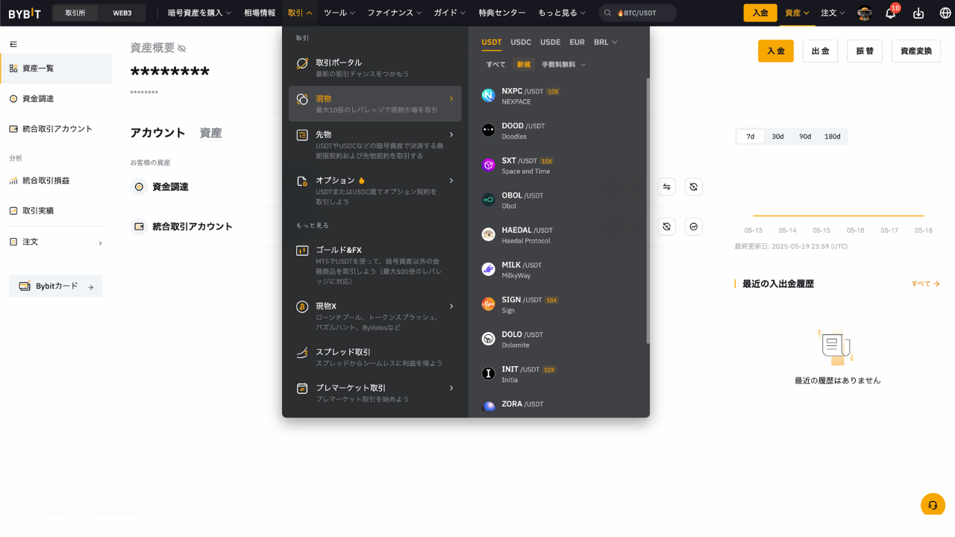This screenshot has height=537, width=955.
Task: Open 特典センター in the navbar
Action: (x=502, y=13)
